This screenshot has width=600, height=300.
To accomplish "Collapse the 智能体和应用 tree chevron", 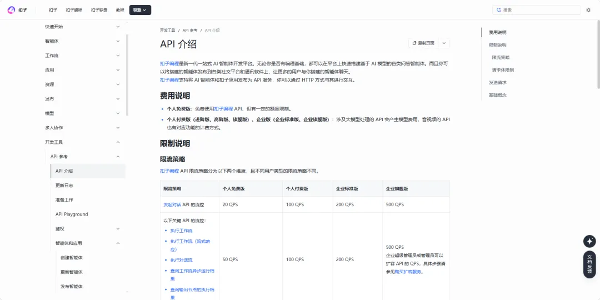I will coord(118,243).
